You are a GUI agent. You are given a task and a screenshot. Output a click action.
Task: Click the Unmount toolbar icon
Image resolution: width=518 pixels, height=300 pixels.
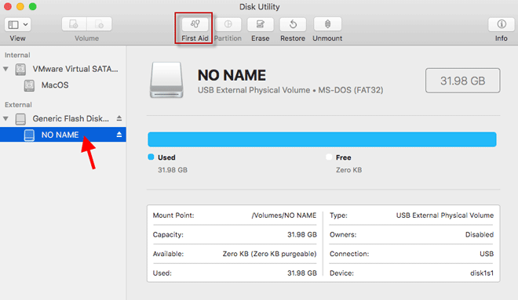click(327, 24)
